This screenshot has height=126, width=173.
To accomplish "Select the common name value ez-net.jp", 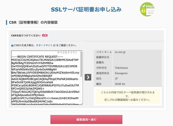I will pyautogui.click(x=120, y=52).
